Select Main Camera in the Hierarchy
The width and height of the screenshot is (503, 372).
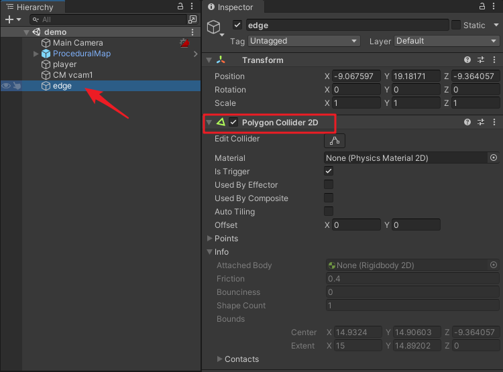[x=78, y=43]
